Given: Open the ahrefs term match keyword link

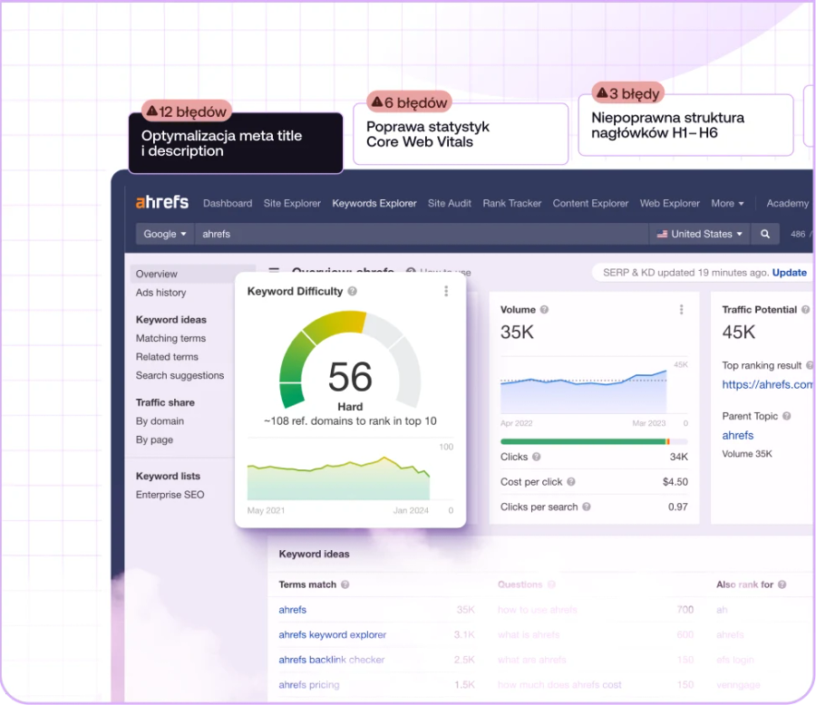Looking at the screenshot, I should point(293,610).
